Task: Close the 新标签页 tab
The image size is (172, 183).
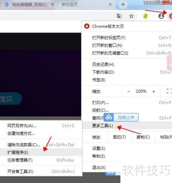Action: 110,4
